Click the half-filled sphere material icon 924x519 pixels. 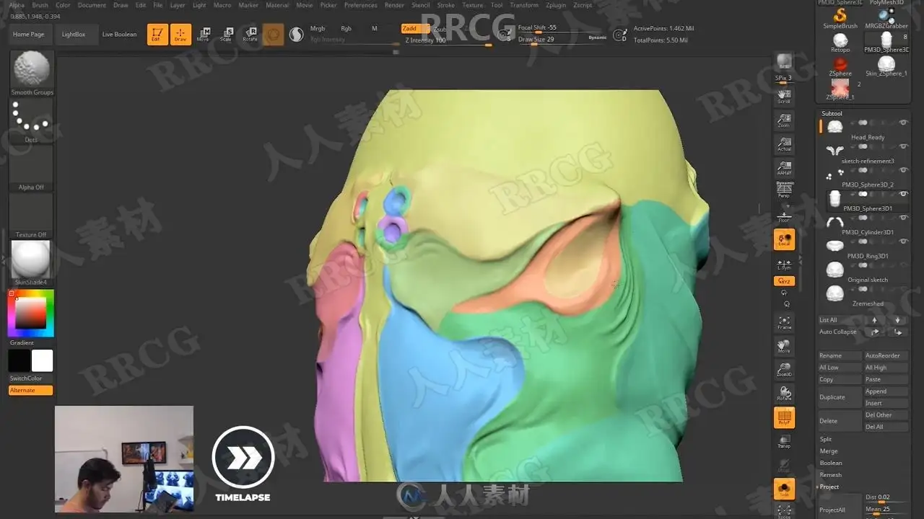coord(296,34)
